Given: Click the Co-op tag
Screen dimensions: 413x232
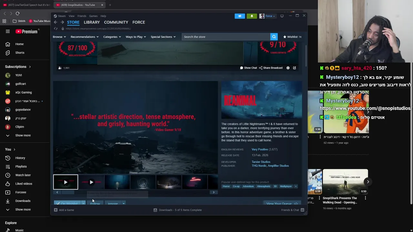Looking at the screenshot, I should click(236, 186).
